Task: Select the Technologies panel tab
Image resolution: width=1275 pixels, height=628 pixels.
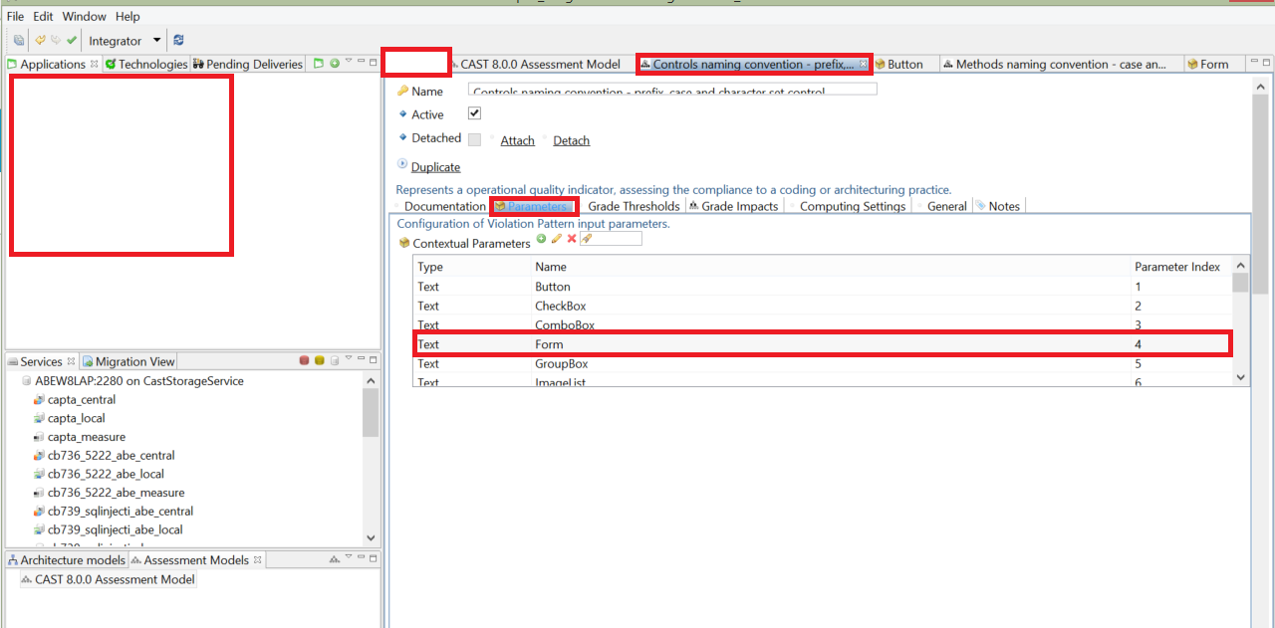Action: [x=146, y=64]
